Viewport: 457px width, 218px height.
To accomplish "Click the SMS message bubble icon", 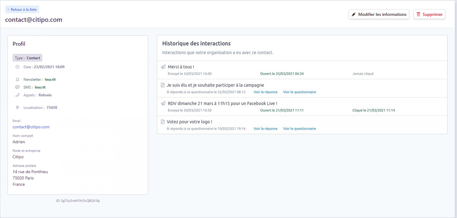I will pyautogui.click(x=18, y=87).
